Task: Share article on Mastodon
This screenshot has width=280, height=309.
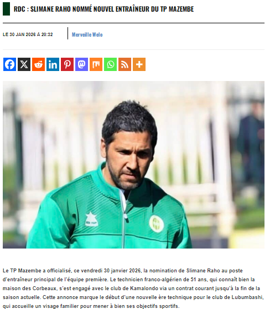Action: tap(81, 64)
